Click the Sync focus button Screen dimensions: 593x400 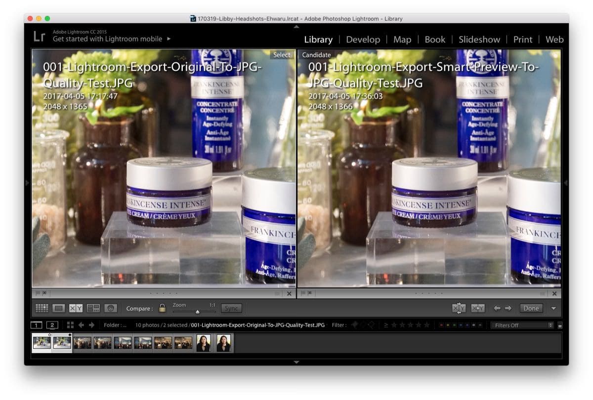[x=231, y=308]
